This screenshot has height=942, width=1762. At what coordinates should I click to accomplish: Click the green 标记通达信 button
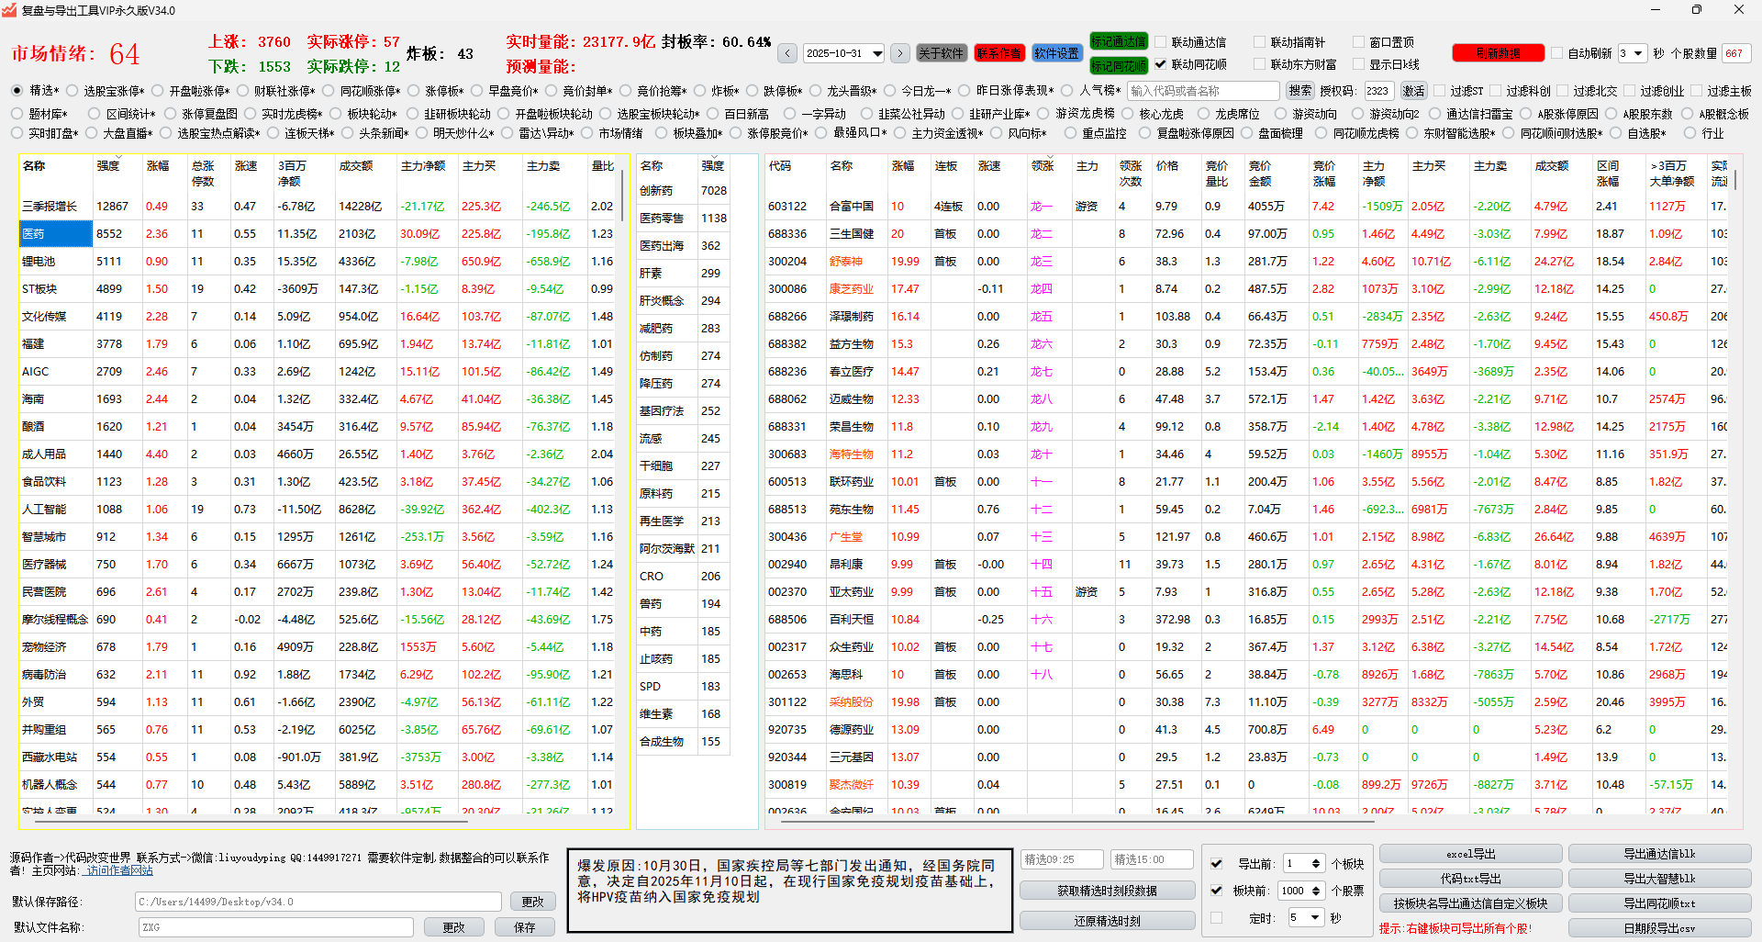1118,41
